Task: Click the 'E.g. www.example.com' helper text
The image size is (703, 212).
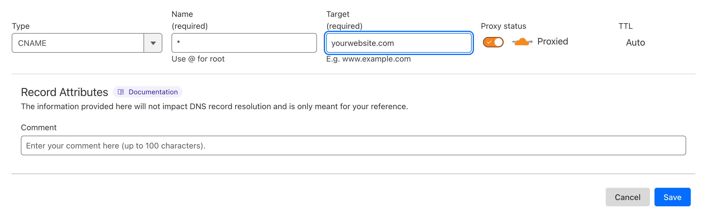Action: [368, 59]
